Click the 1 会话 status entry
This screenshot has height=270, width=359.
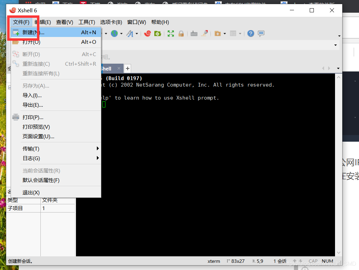coord(280,261)
